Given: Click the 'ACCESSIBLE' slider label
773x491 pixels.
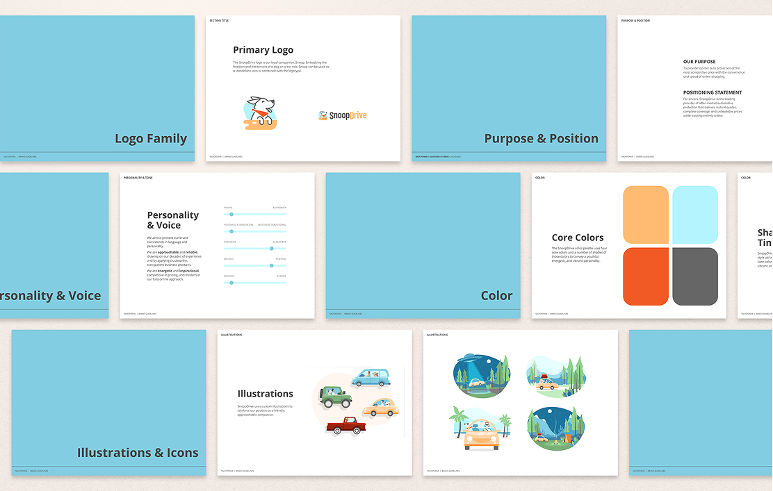Looking at the screenshot, I should [x=279, y=242].
